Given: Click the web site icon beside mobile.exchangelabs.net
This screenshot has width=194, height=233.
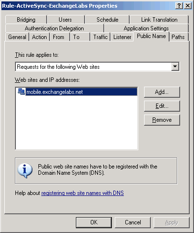Looking at the screenshot, I should tap(21, 91).
